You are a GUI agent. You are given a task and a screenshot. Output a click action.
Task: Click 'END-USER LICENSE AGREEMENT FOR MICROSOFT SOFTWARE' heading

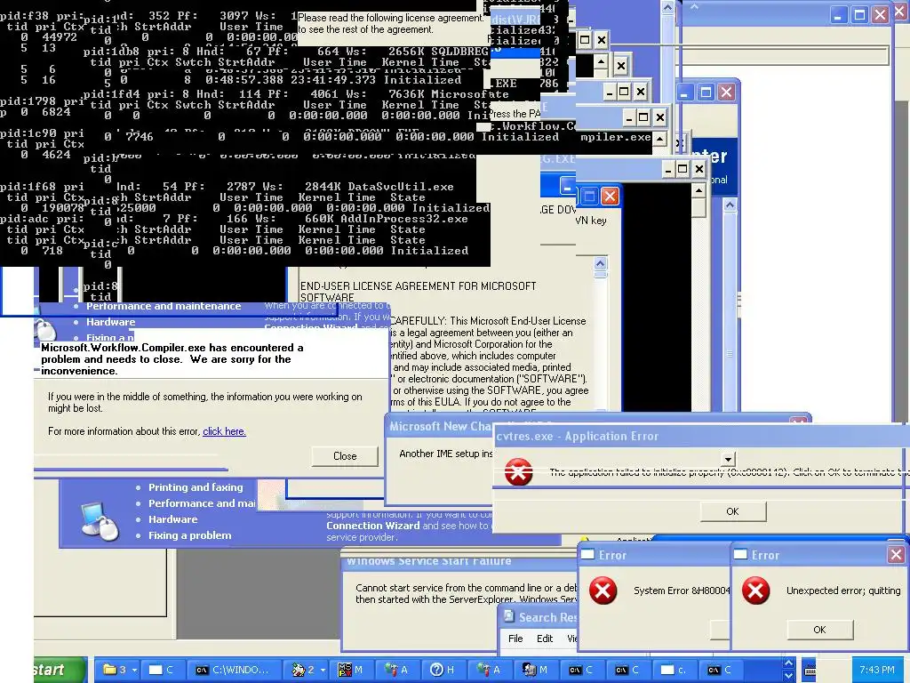[418, 292]
